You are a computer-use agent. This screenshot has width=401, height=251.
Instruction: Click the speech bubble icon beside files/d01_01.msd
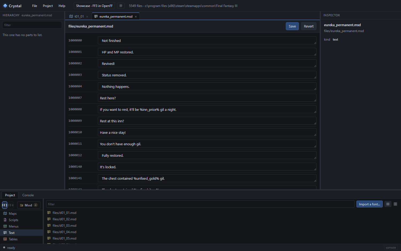tap(49, 213)
